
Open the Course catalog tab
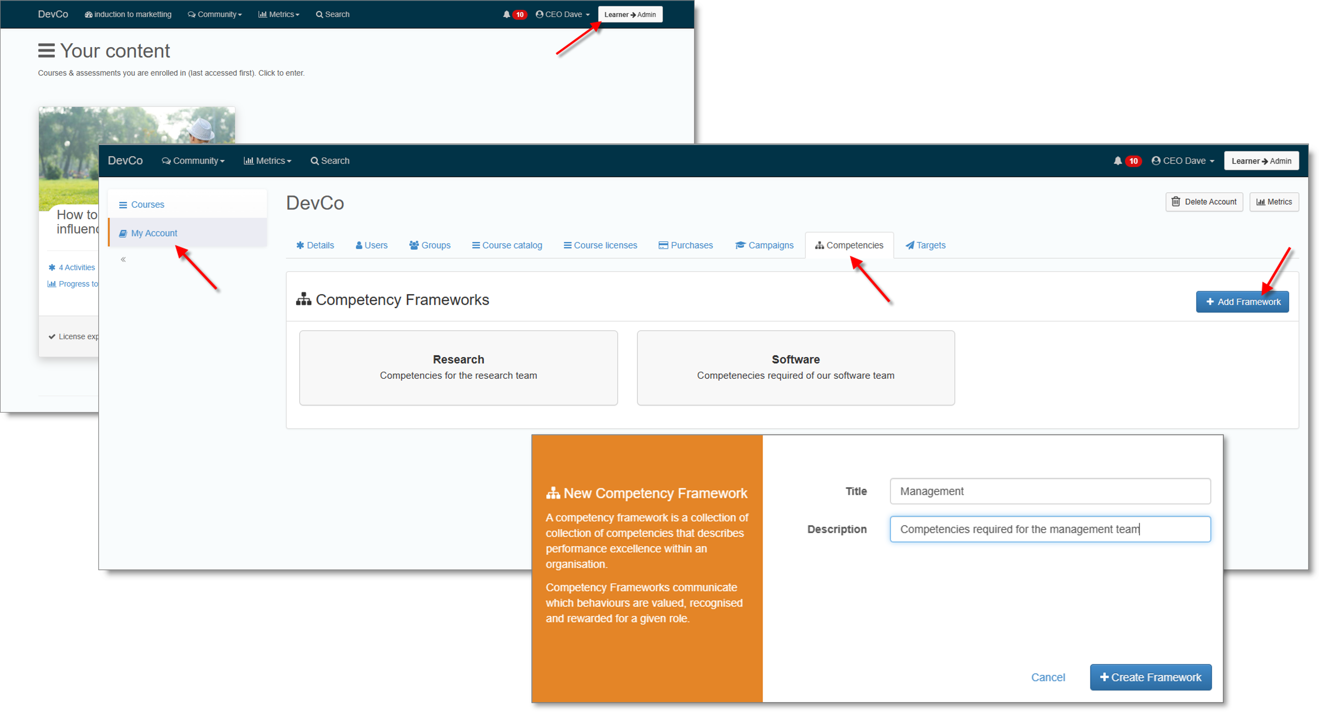point(507,245)
